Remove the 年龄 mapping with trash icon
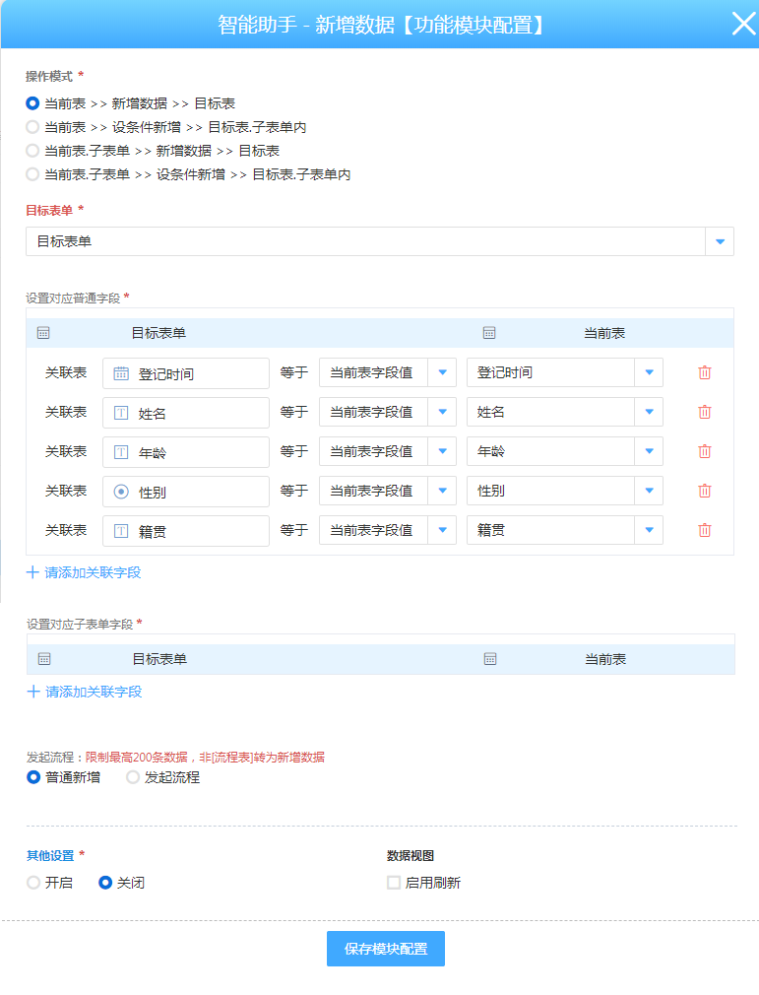The height and width of the screenshot is (995, 759). coord(704,451)
